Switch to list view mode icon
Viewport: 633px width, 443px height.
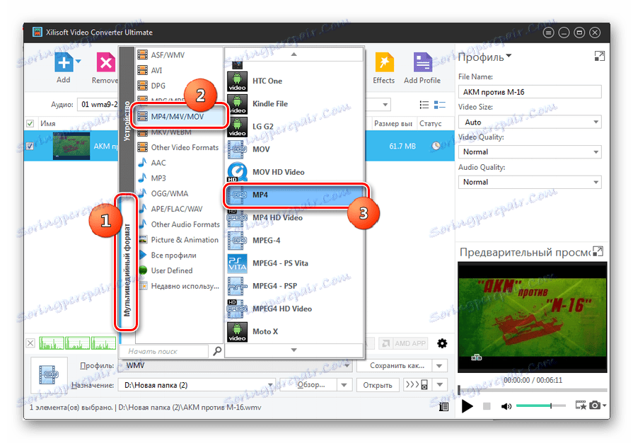click(x=424, y=105)
